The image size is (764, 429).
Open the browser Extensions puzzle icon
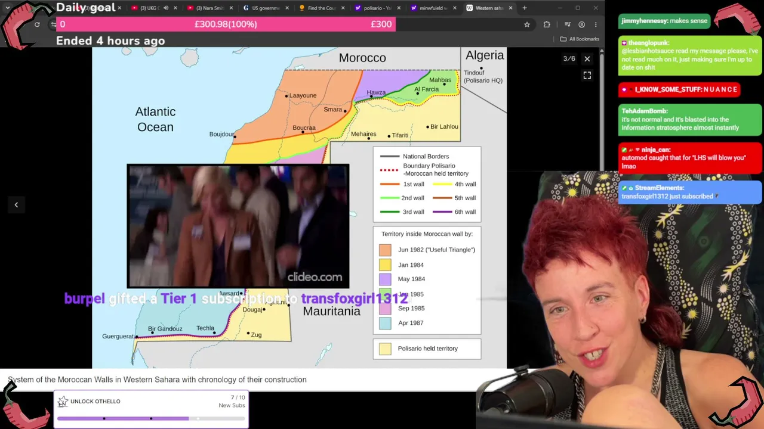pos(547,24)
